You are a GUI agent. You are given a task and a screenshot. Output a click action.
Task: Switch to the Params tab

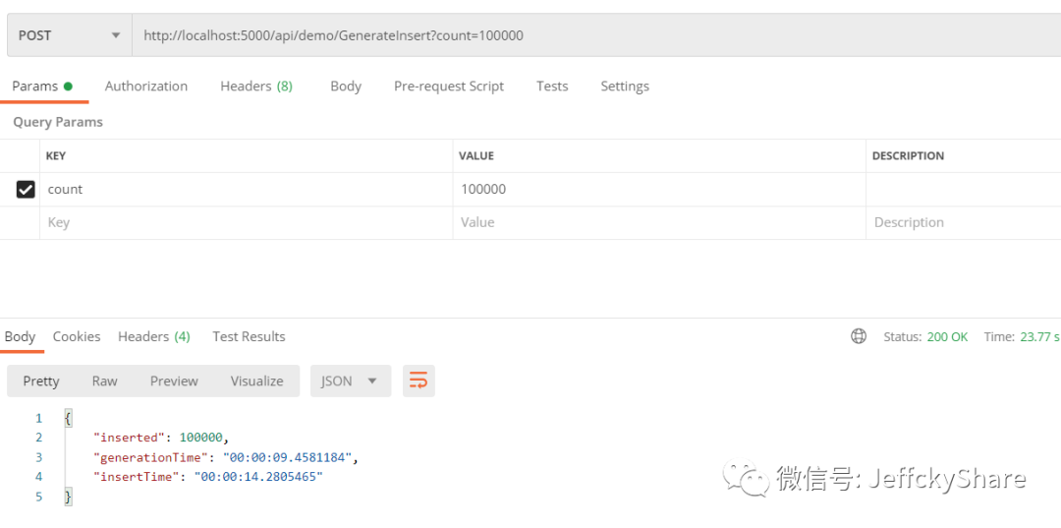[x=42, y=86]
